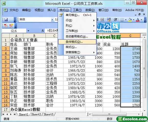Expand the PDF toolbar options arrow

[16, 26]
